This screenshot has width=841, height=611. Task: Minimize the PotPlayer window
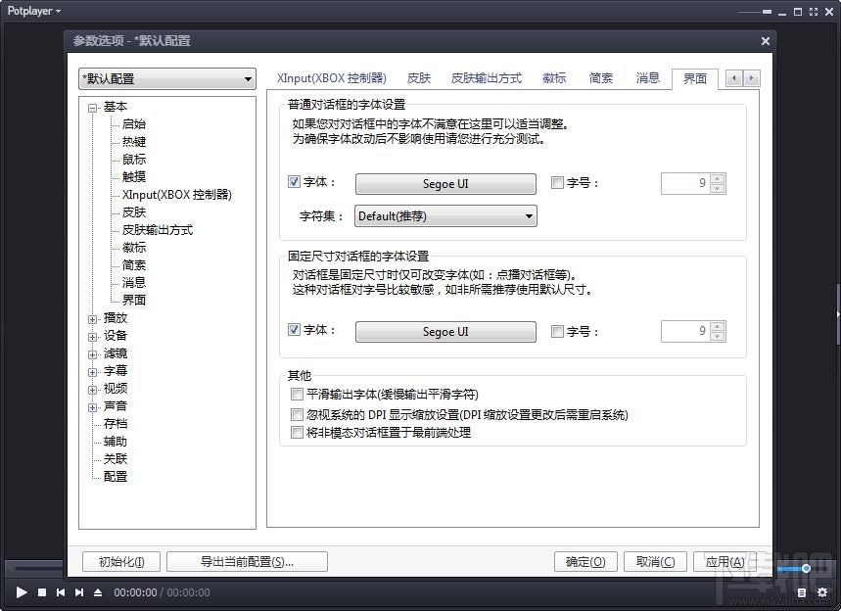pos(782,13)
